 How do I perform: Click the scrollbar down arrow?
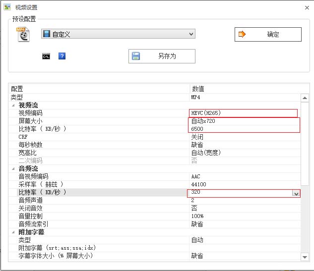click(x=305, y=257)
